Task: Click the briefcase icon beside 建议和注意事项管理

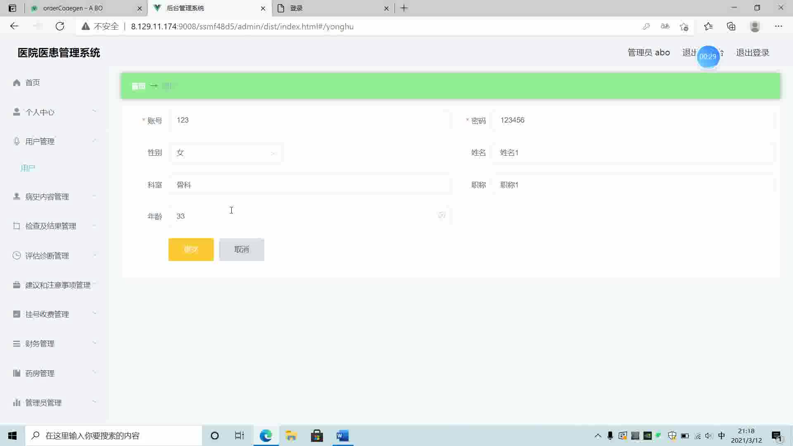Action: click(17, 285)
